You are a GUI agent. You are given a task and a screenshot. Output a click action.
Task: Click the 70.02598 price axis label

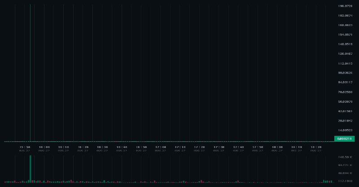(345, 92)
